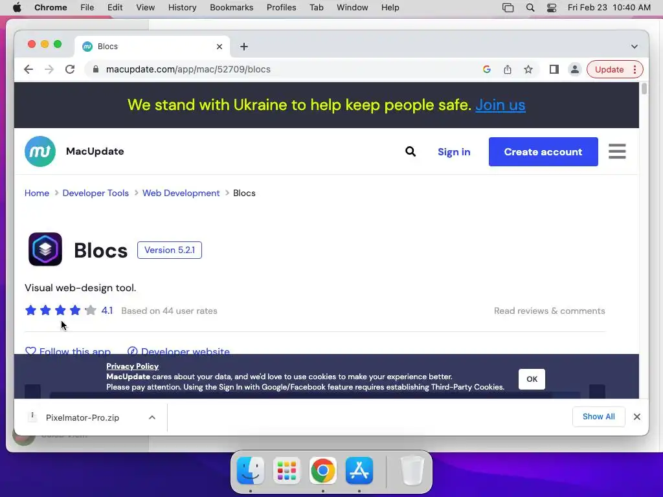Expand the tab search chevron
This screenshot has height=497, width=663.
635,47
